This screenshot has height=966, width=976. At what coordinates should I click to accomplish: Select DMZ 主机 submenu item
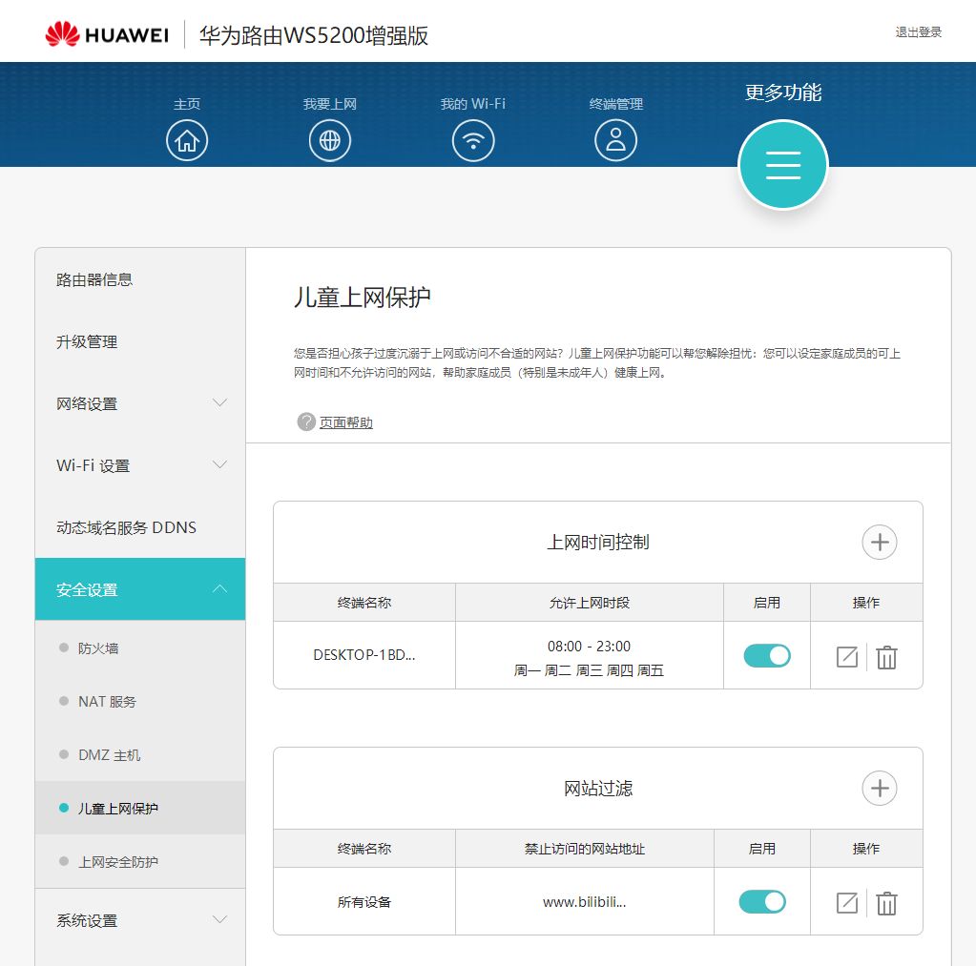(140, 755)
